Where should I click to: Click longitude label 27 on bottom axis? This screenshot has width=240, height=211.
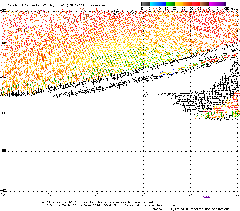(190, 194)
